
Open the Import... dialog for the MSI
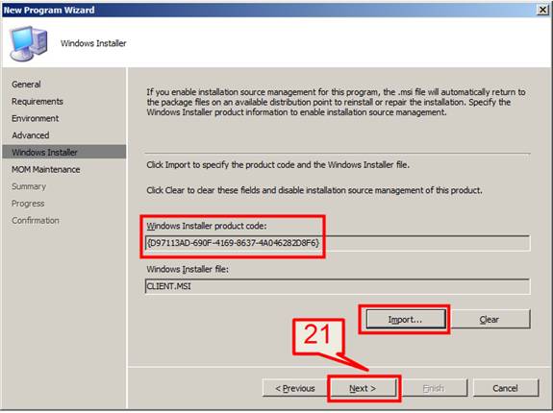tap(405, 319)
